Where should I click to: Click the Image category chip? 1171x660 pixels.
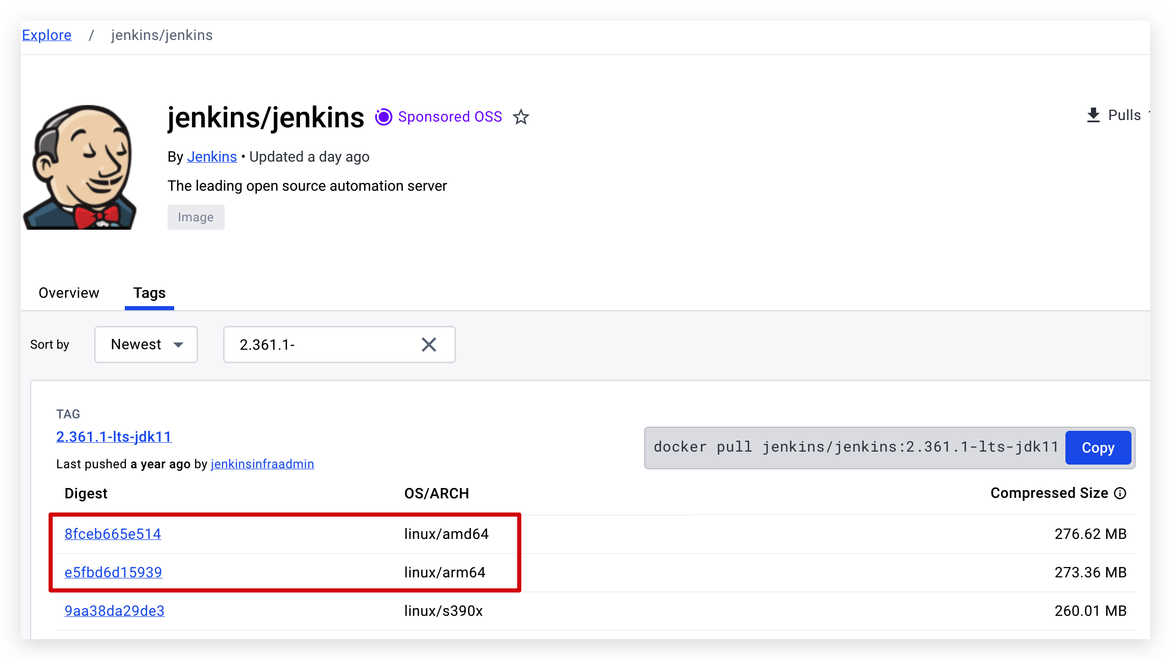click(196, 217)
